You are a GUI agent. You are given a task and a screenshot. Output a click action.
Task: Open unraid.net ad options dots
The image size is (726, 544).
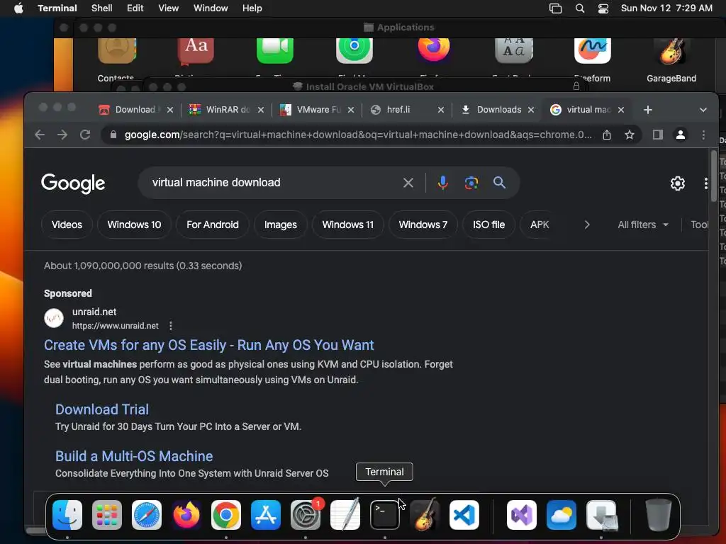171,326
